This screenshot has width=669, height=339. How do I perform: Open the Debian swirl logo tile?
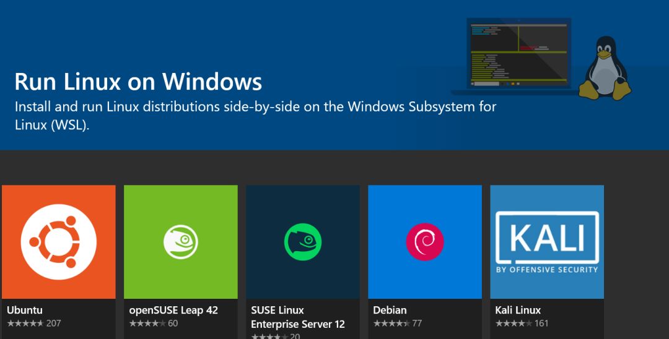click(x=425, y=241)
